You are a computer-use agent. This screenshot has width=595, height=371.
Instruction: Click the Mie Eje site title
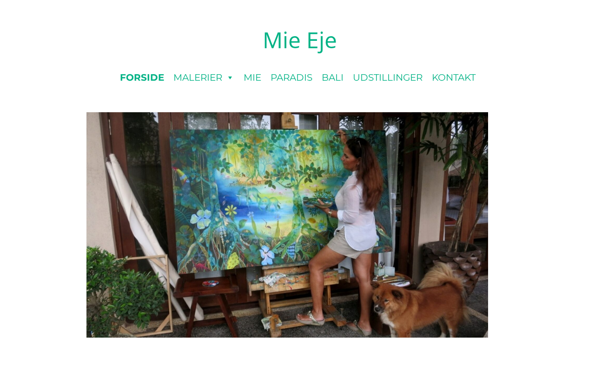299,40
